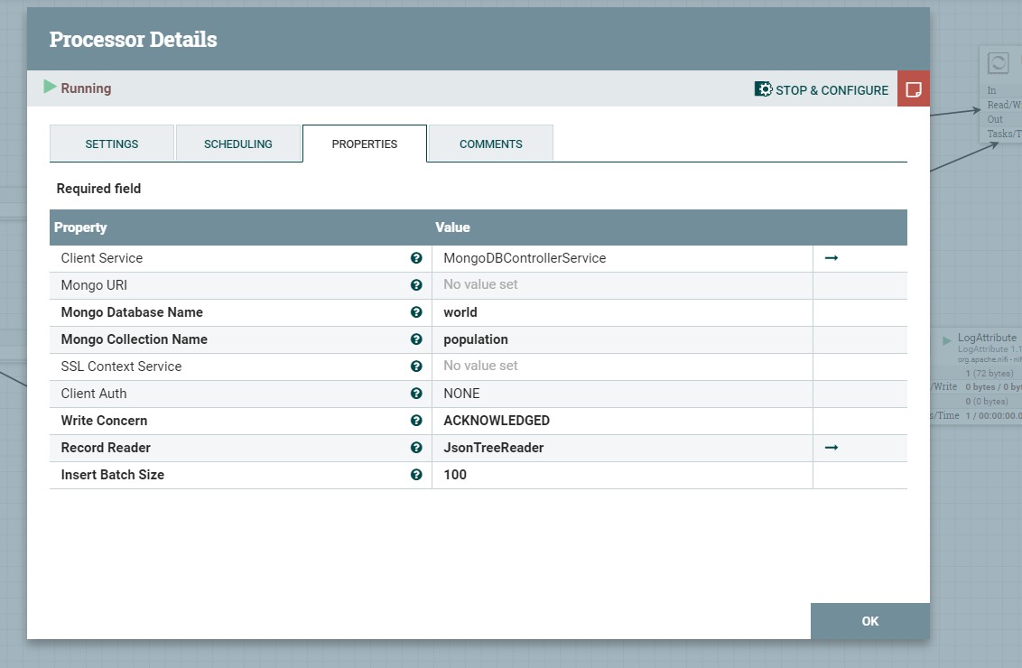Click the help icon beside Mongo Database Name
This screenshot has height=668, width=1022.
click(416, 311)
